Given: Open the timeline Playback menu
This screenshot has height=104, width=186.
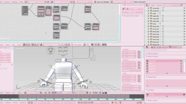Looking at the screenshot, I should click(x=23, y=103).
